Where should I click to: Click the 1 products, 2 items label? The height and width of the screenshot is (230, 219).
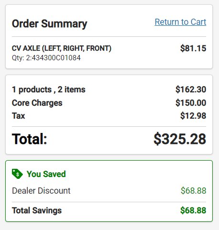tap(49, 89)
